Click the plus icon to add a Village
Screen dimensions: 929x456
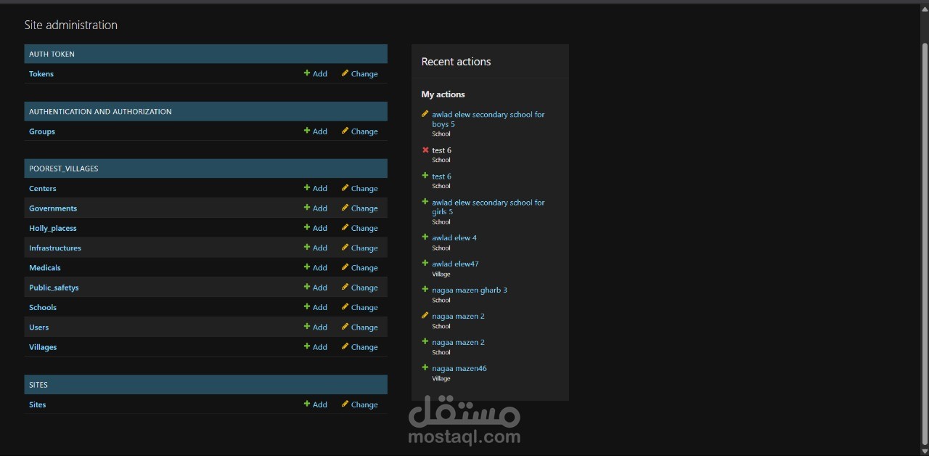307,346
